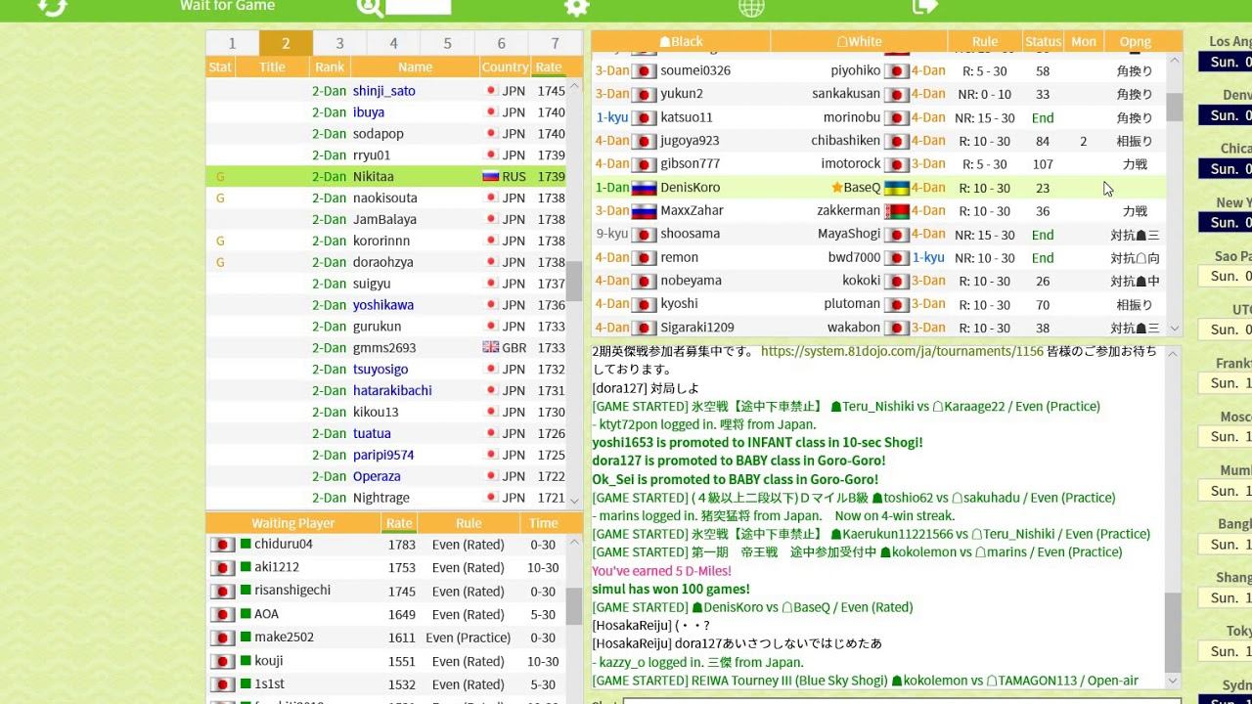Select player Nikitaa in the list
This screenshot has height=704, width=1252.
click(x=386, y=177)
